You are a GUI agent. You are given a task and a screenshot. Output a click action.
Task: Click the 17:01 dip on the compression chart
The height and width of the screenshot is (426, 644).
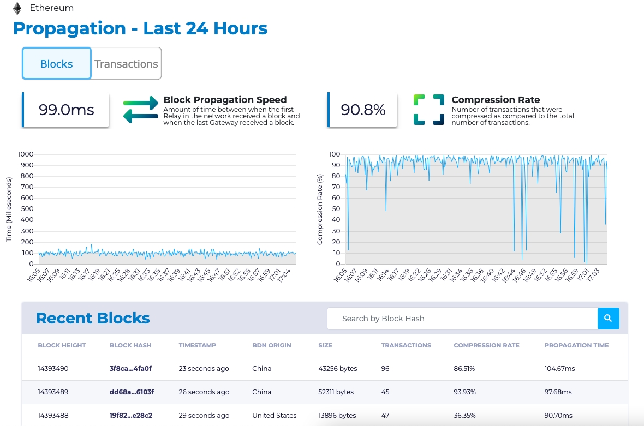tap(585, 262)
